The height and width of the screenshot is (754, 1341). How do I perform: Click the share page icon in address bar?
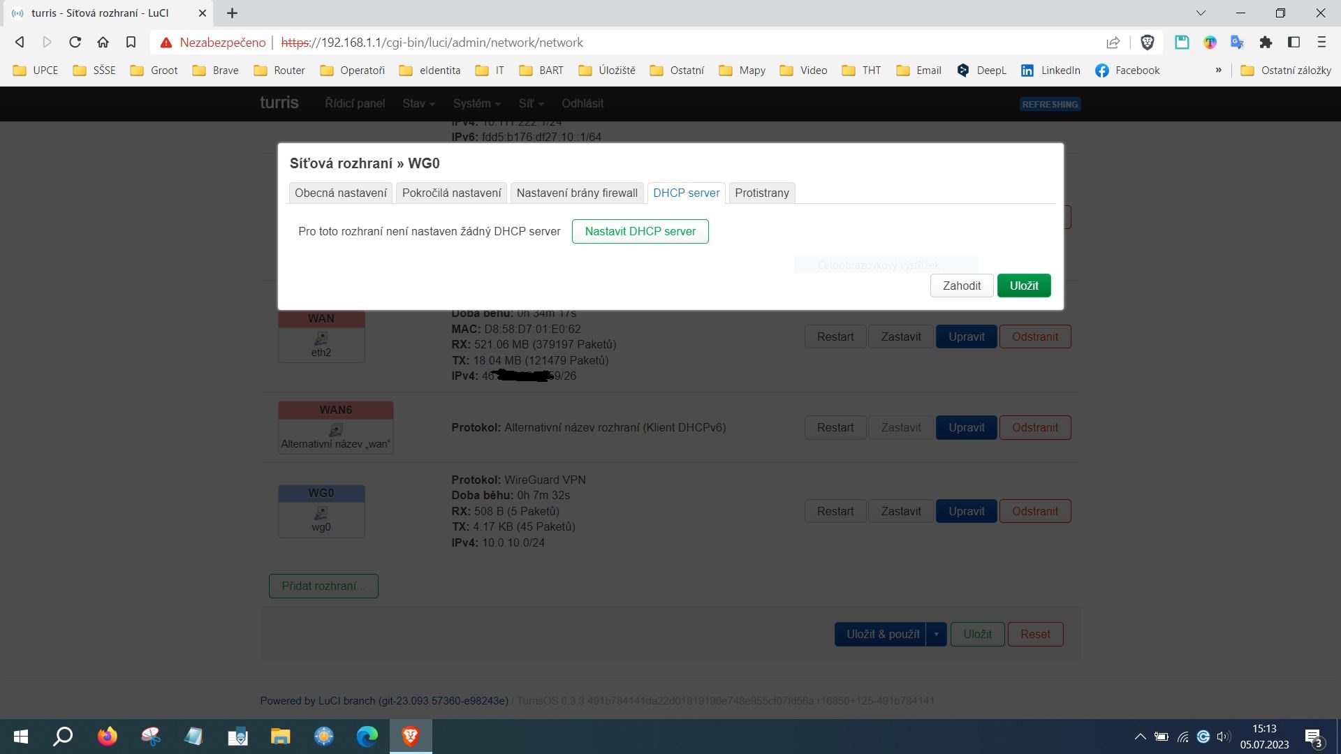click(x=1113, y=43)
